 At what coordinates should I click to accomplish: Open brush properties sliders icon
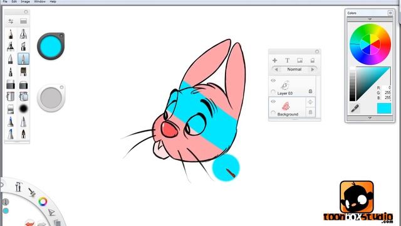point(11,21)
